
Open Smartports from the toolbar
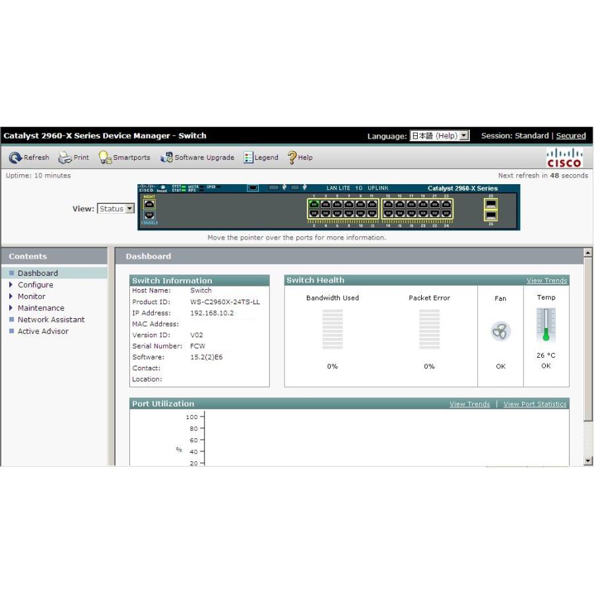(x=105, y=158)
